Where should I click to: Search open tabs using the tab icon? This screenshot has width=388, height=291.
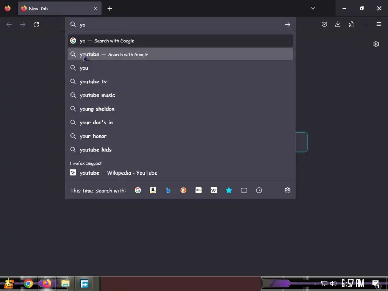(244, 190)
